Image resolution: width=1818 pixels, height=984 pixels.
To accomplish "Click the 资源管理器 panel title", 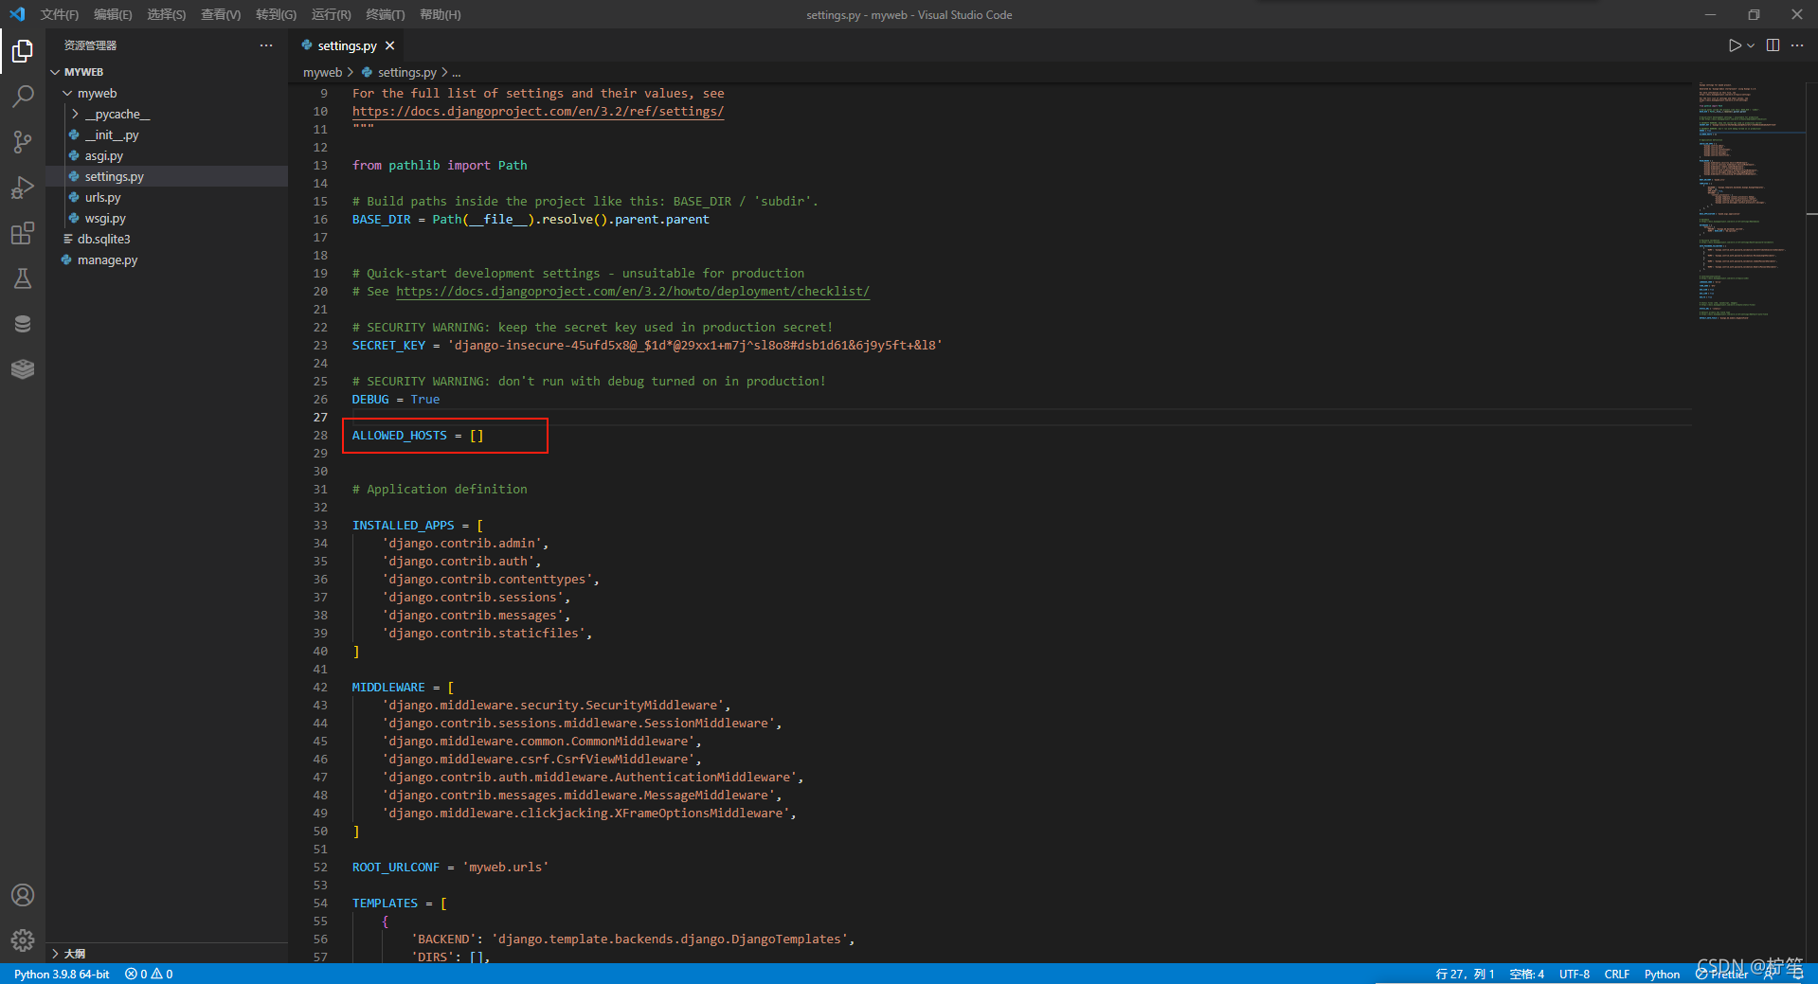I will click(x=91, y=45).
